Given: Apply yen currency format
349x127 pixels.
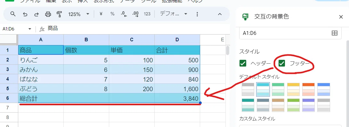Looking at the screenshot, I should point(101,14).
